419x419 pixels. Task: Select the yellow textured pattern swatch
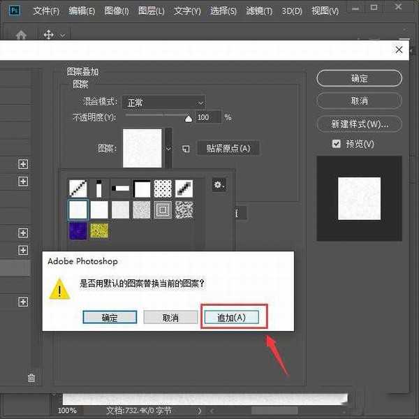coord(99,231)
